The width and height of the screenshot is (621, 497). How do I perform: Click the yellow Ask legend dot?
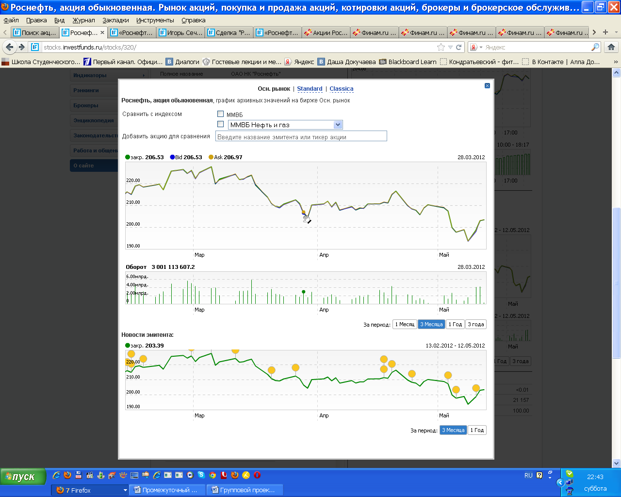[211, 157]
